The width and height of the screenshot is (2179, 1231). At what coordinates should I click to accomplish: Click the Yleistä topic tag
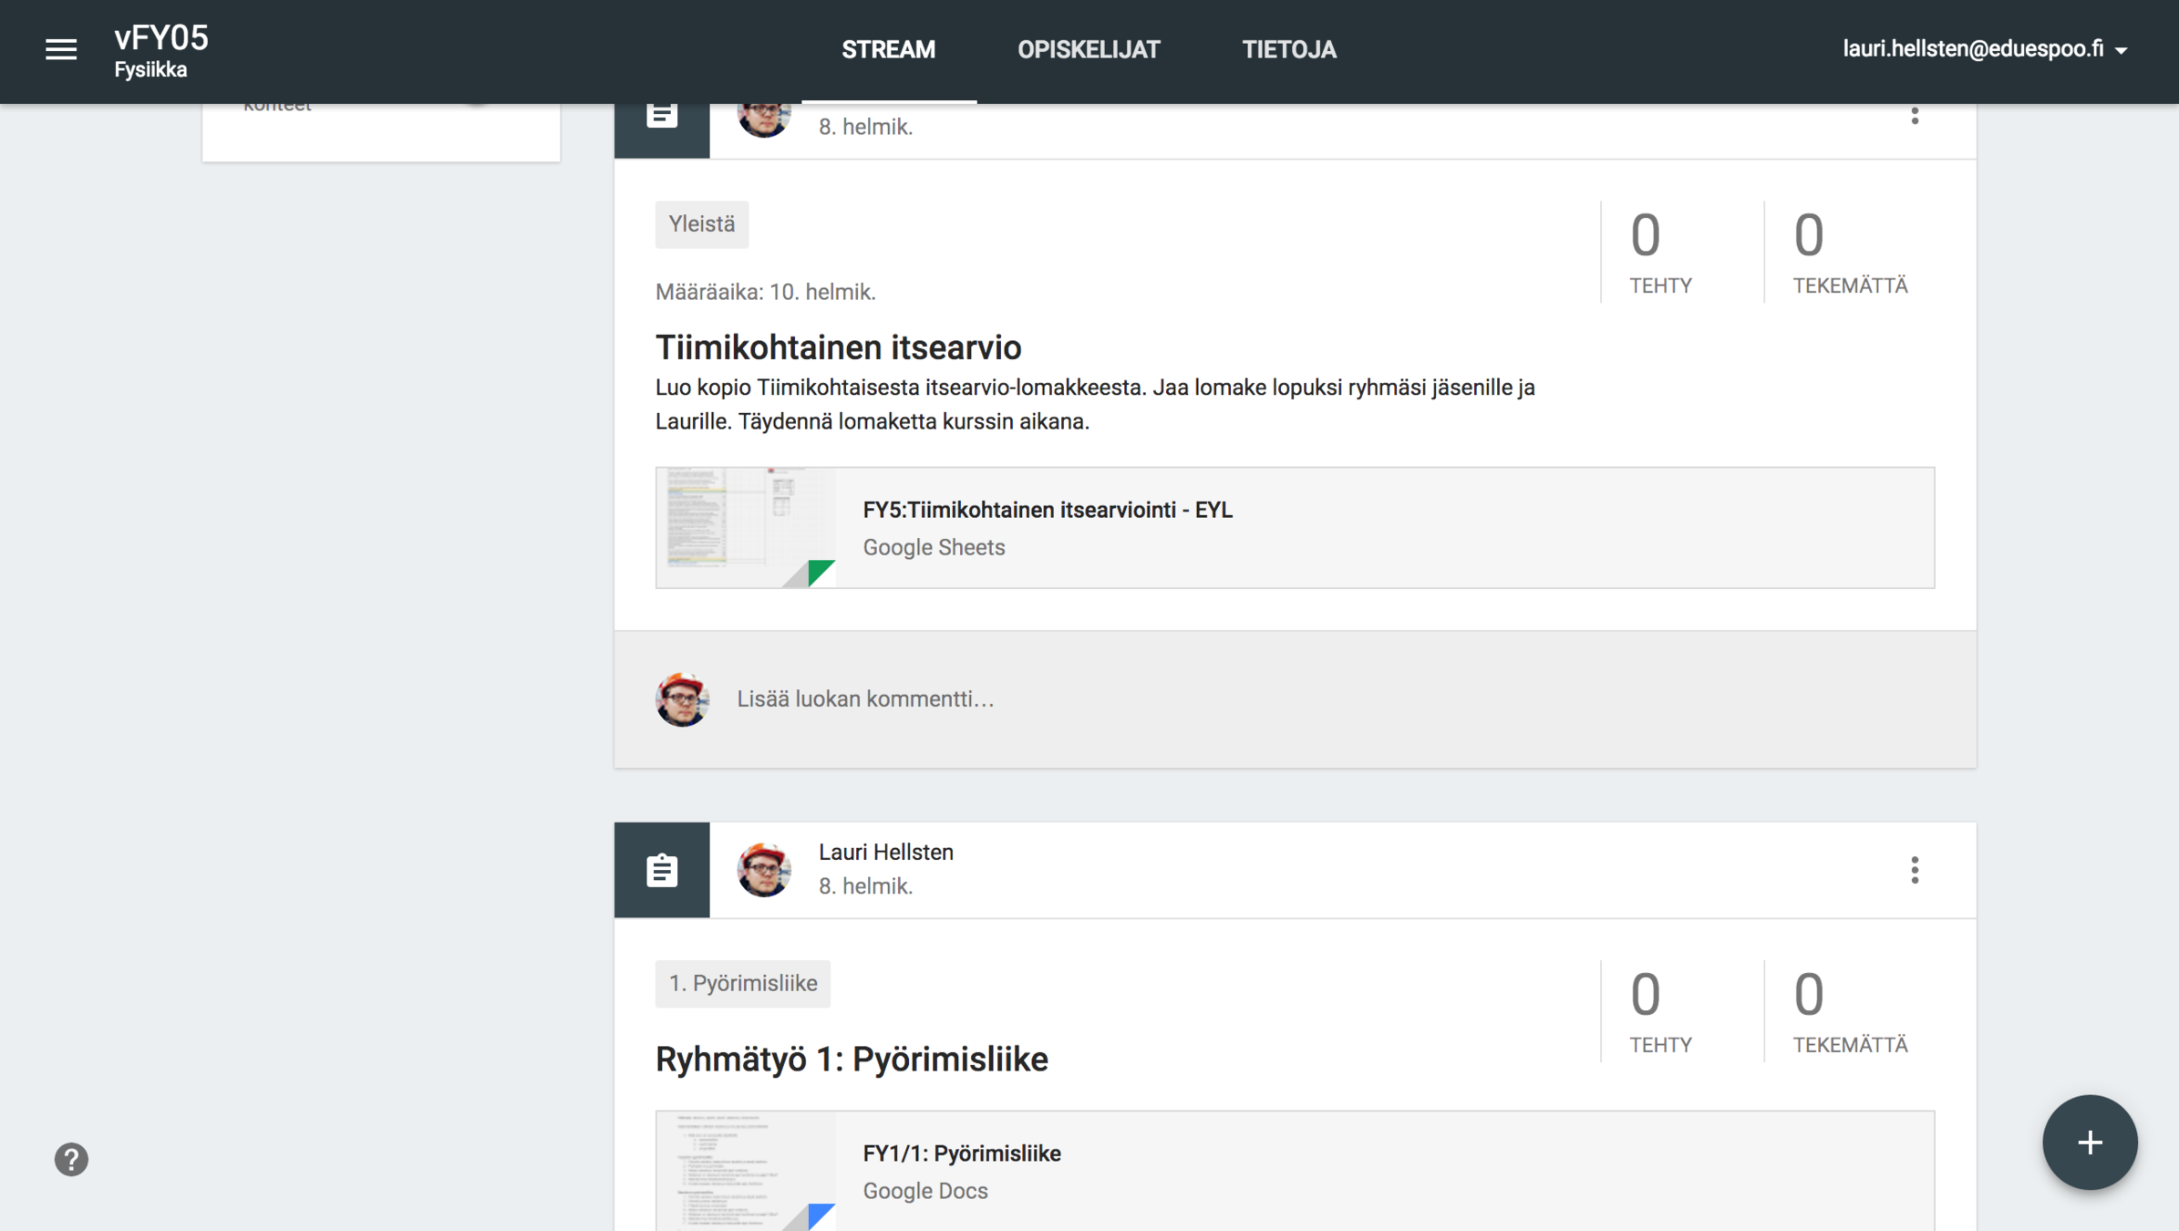701,224
